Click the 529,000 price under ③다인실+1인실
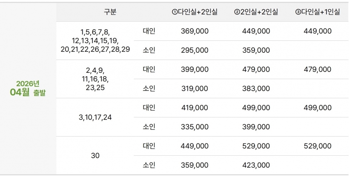The height and width of the screenshot is (177, 349). (318, 146)
